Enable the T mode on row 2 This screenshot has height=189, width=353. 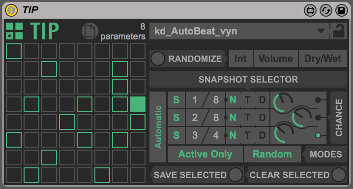(247, 118)
